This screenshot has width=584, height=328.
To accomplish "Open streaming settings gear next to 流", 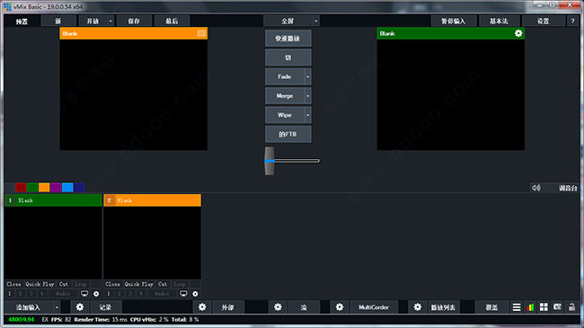I will click(278, 307).
